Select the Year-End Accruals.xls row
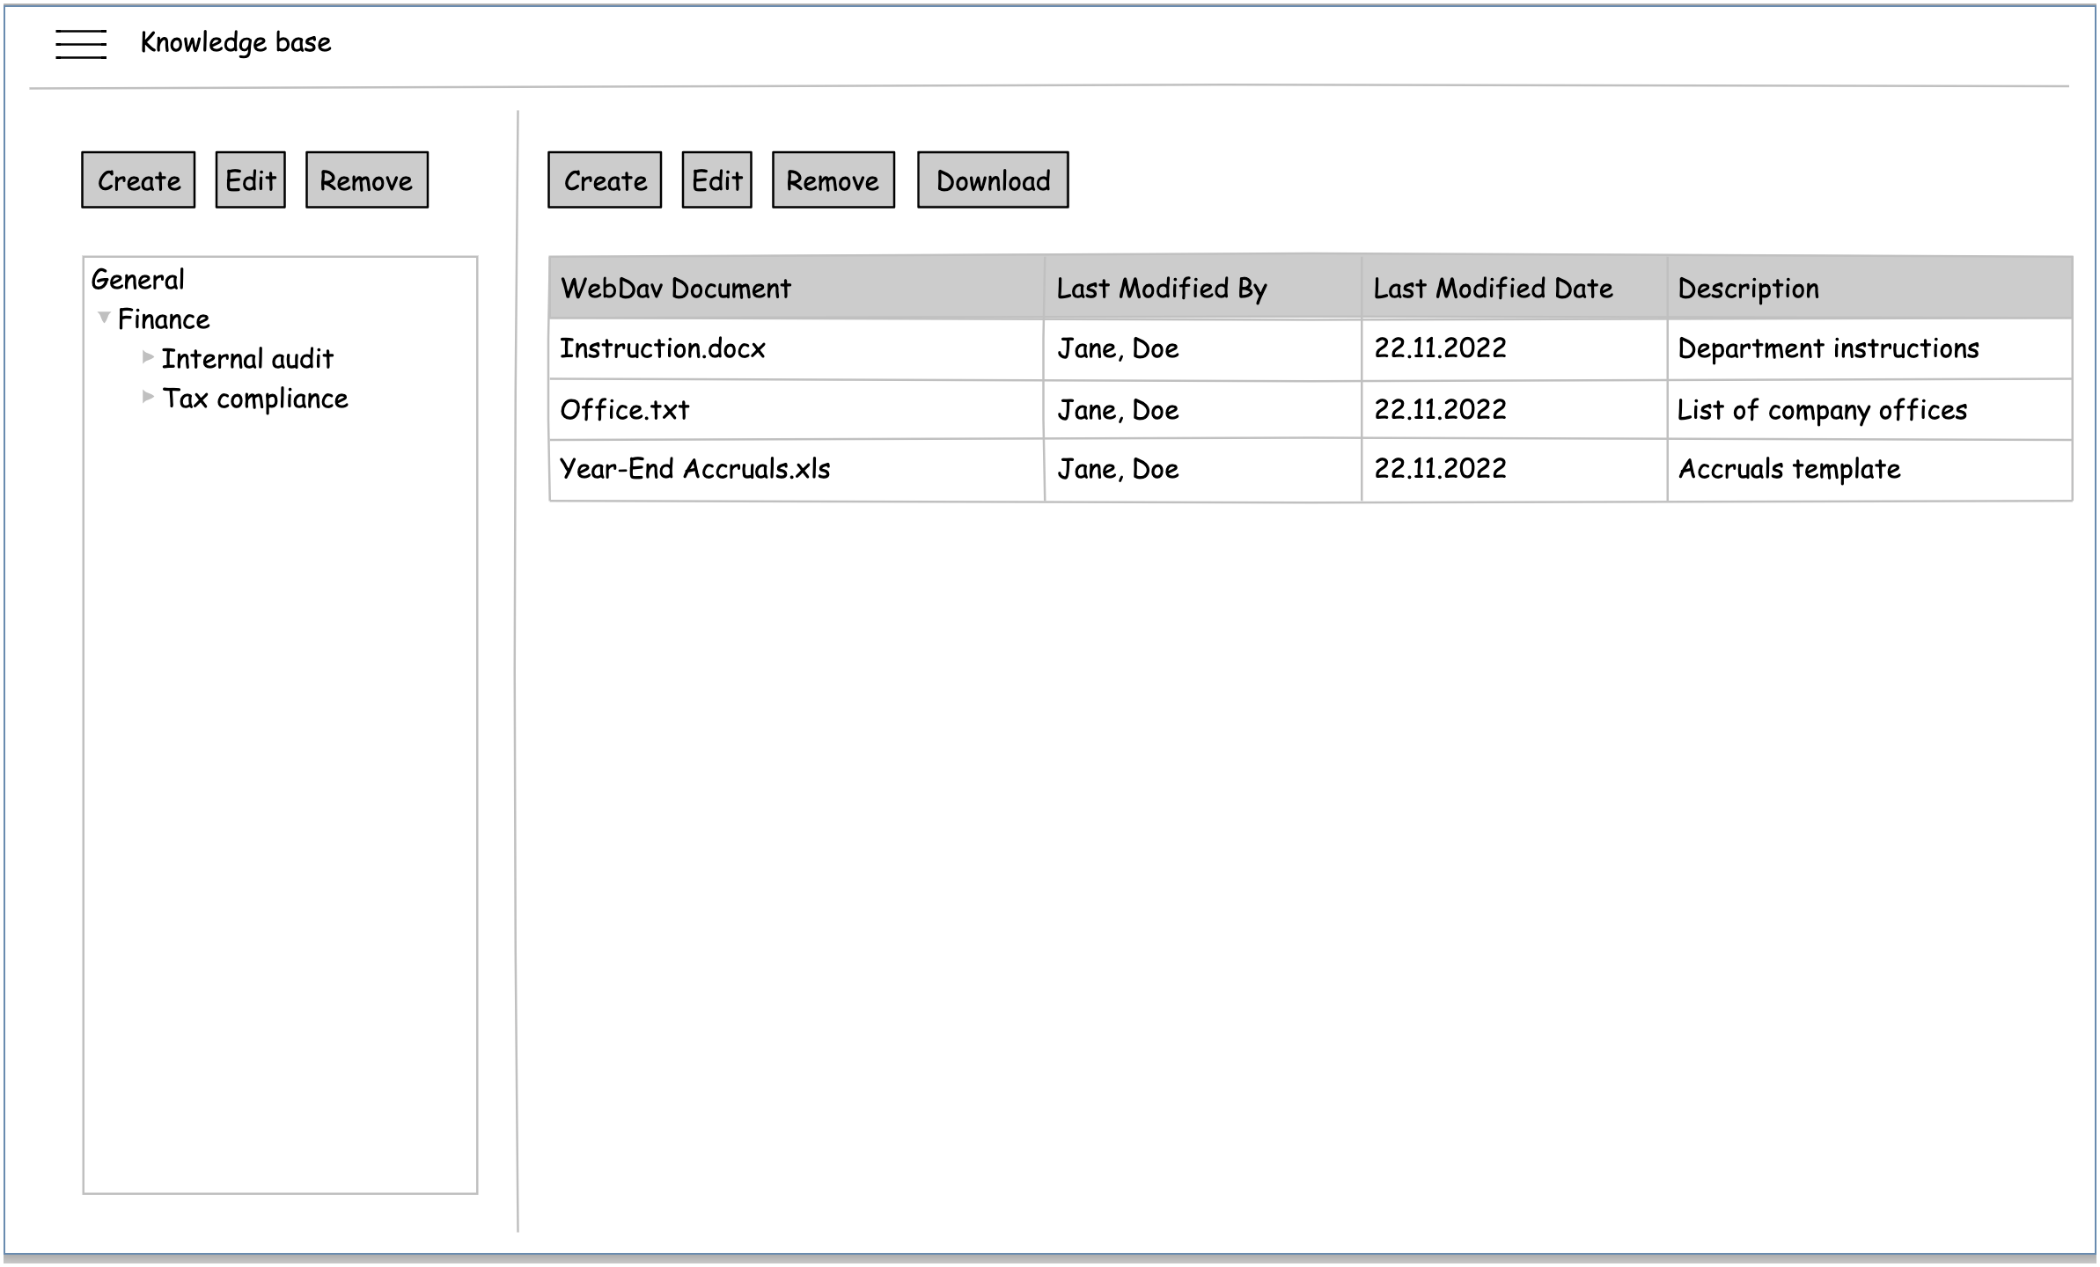Image resolution: width=2100 pixels, height=1267 pixels. coord(792,469)
